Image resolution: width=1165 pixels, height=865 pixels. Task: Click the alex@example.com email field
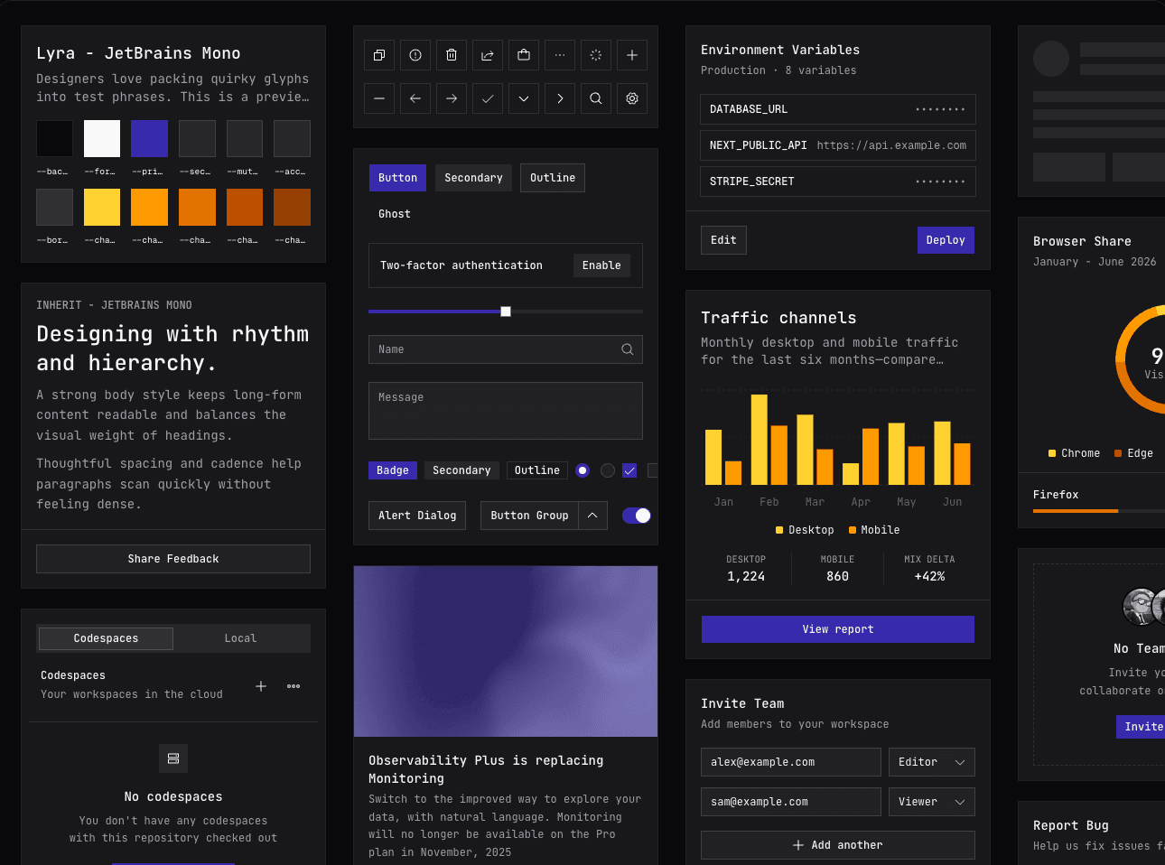tap(791, 762)
